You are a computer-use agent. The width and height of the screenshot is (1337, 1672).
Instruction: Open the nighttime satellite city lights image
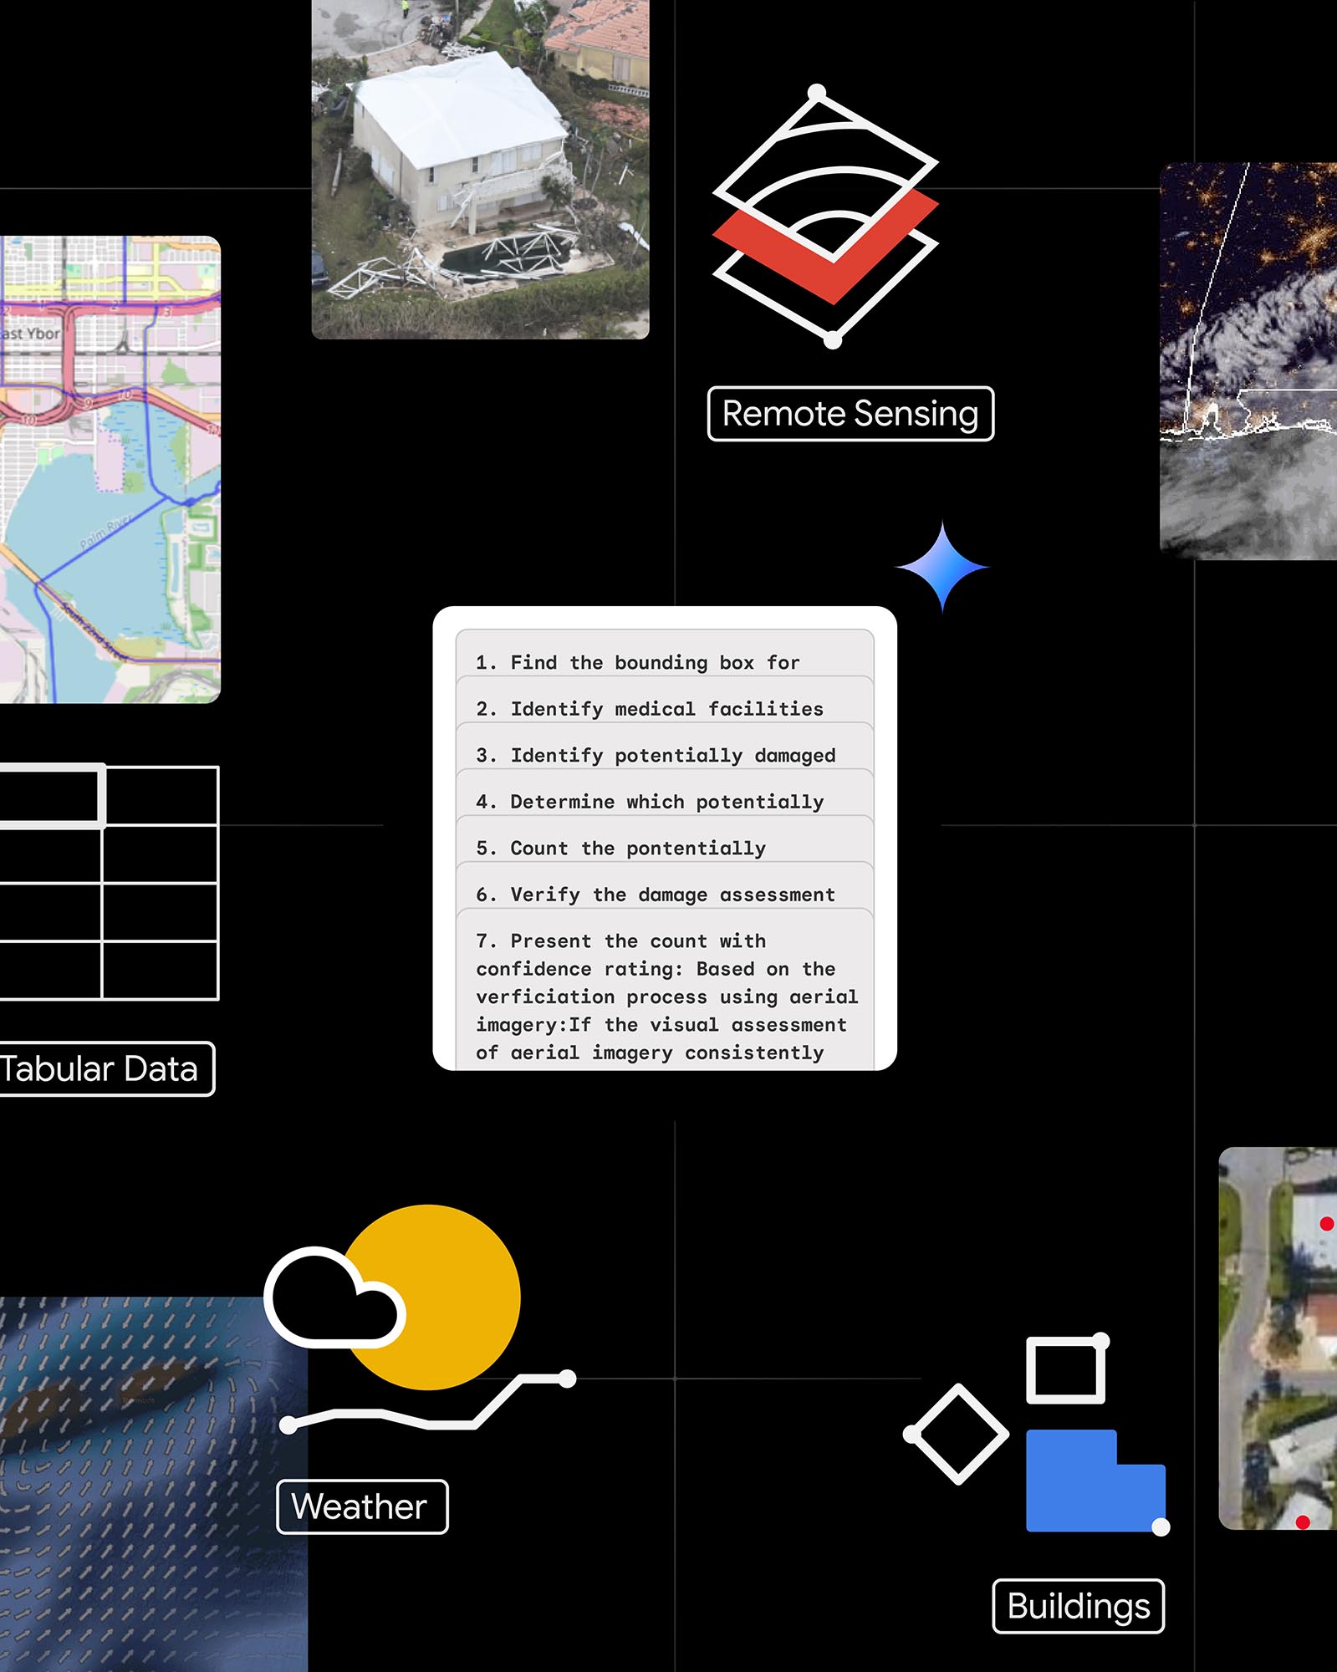click(x=1248, y=360)
